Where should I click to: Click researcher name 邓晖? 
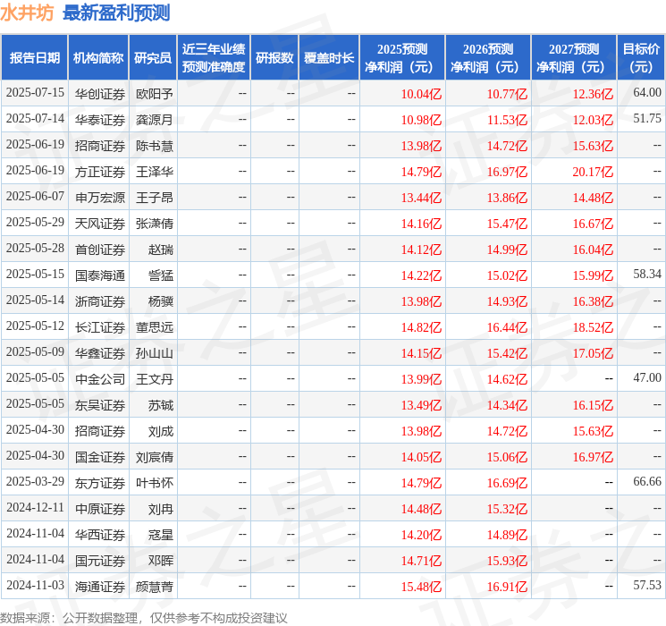pos(161,560)
